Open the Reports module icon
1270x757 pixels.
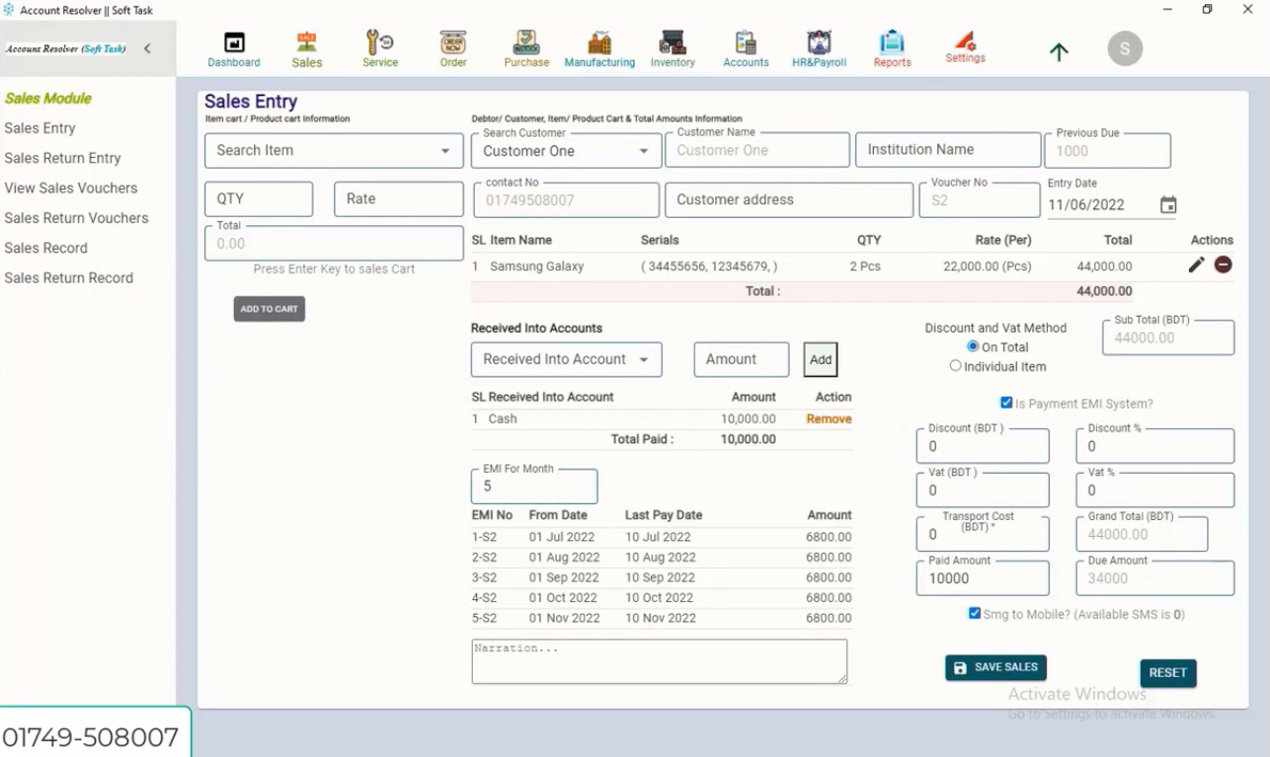(x=891, y=48)
